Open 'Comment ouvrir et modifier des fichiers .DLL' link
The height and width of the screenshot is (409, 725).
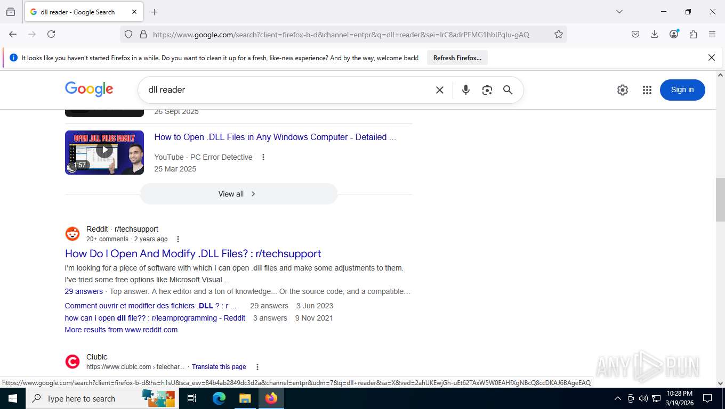click(150, 306)
